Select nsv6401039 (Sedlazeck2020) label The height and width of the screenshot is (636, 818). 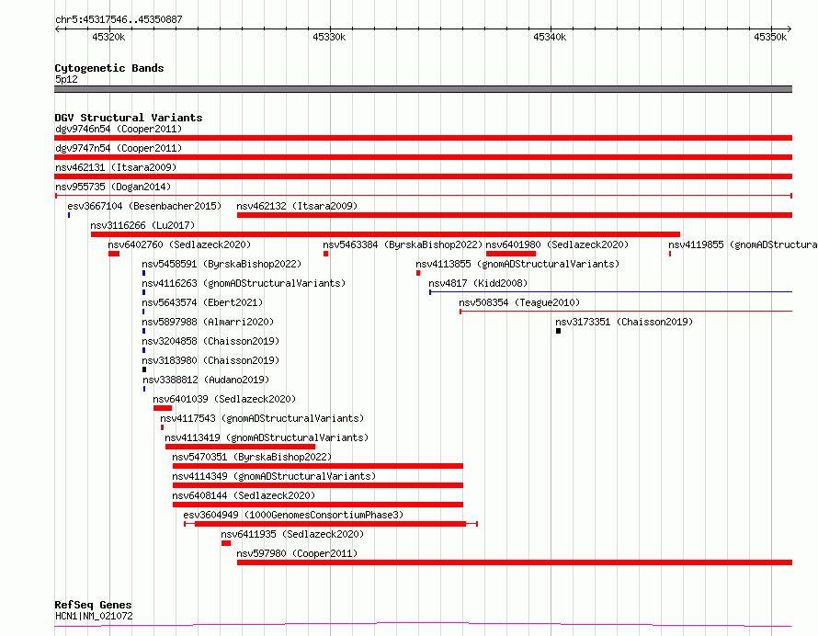pos(224,399)
